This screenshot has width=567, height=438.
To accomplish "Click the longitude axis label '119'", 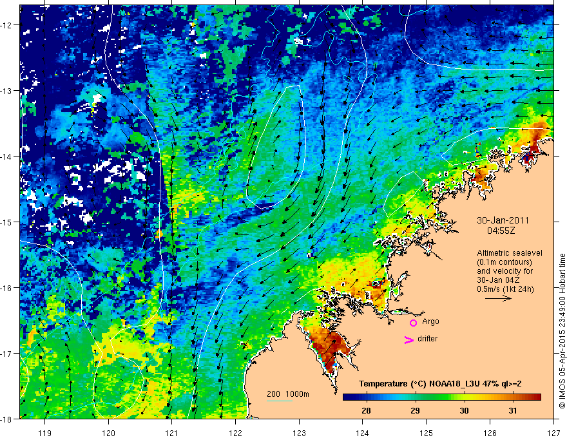I will 45,433.
